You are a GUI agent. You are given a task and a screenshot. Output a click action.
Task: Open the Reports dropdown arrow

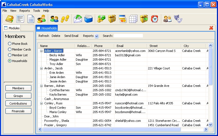(x=97, y=36)
